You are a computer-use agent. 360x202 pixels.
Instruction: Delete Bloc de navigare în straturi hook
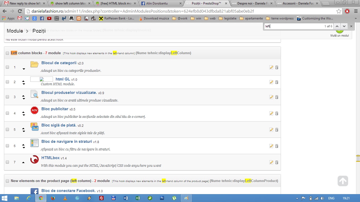coord(277,146)
